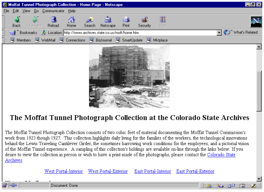Open the Members personal toolbar link

click(20, 40)
